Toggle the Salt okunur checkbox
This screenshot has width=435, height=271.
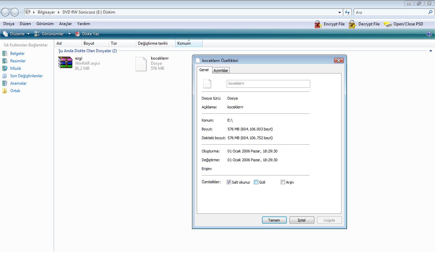229,182
